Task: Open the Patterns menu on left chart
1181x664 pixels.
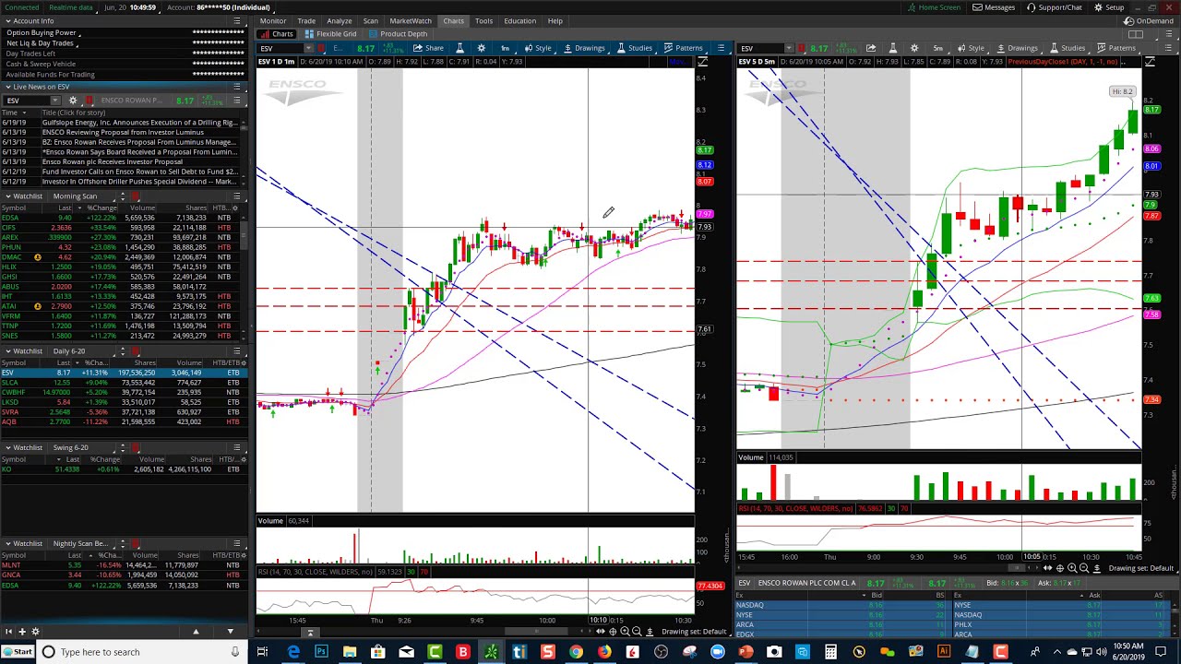Action: tap(683, 48)
